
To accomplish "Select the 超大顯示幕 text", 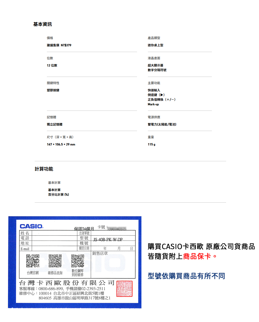I will tap(155, 65).
